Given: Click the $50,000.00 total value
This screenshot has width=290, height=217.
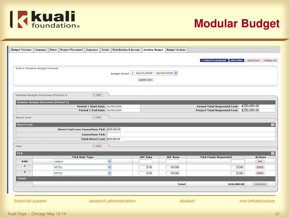Looking at the screenshot, I should tap(236, 184).
